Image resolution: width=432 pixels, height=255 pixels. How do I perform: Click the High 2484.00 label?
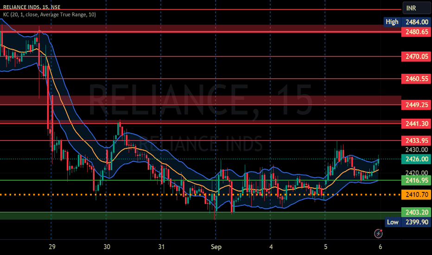(x=407, y=22)
